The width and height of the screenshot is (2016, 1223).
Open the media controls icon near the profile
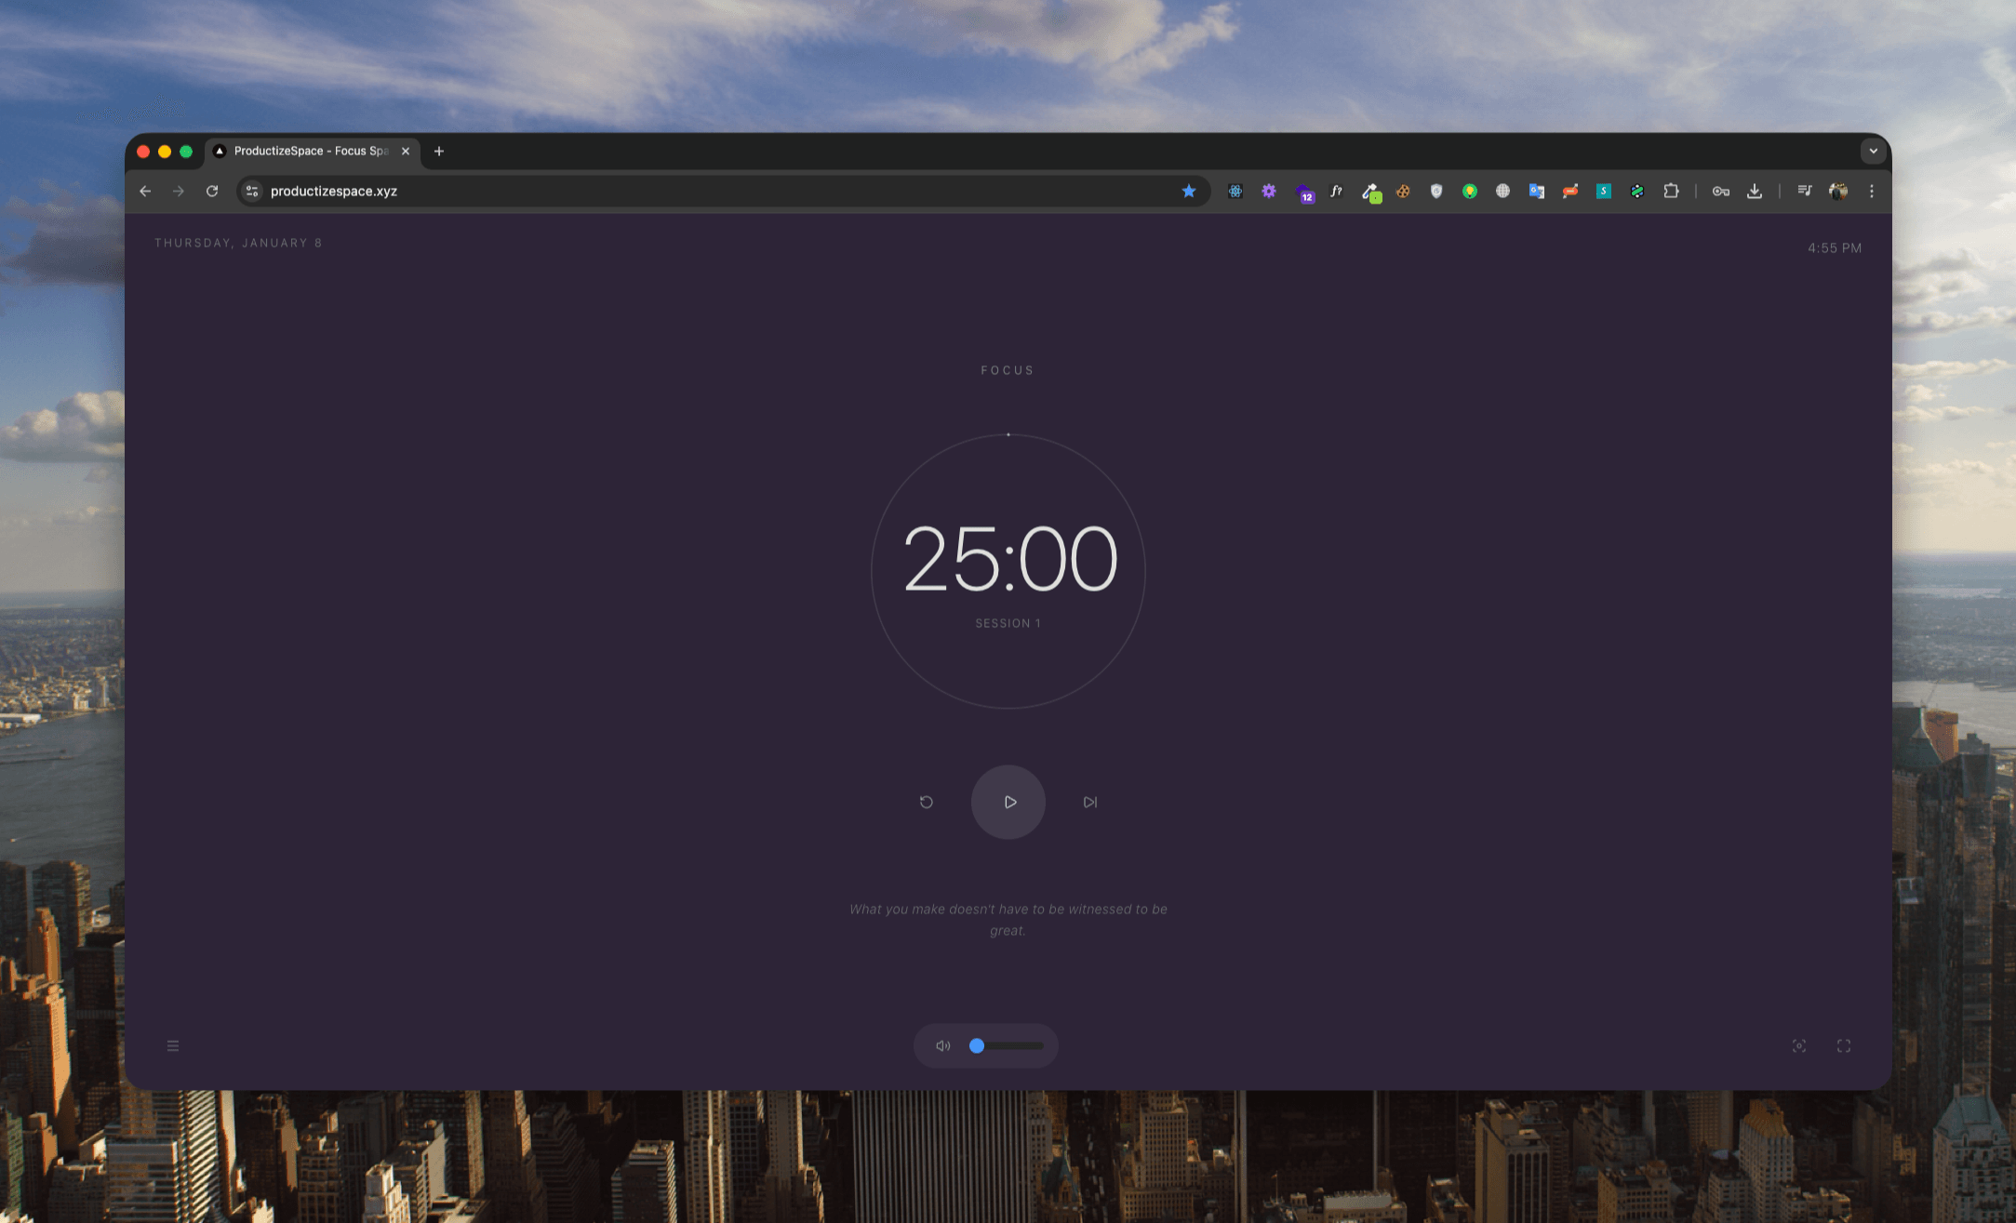[x=1804, y=191]
